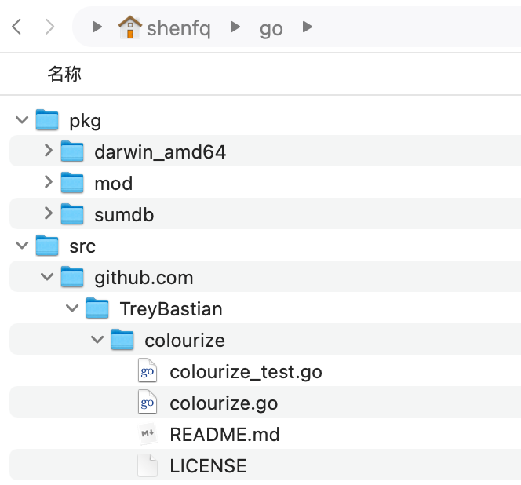Click the pkg folder icon
The height and width of the screenshot is (485, 521).
tap(48, 121)
